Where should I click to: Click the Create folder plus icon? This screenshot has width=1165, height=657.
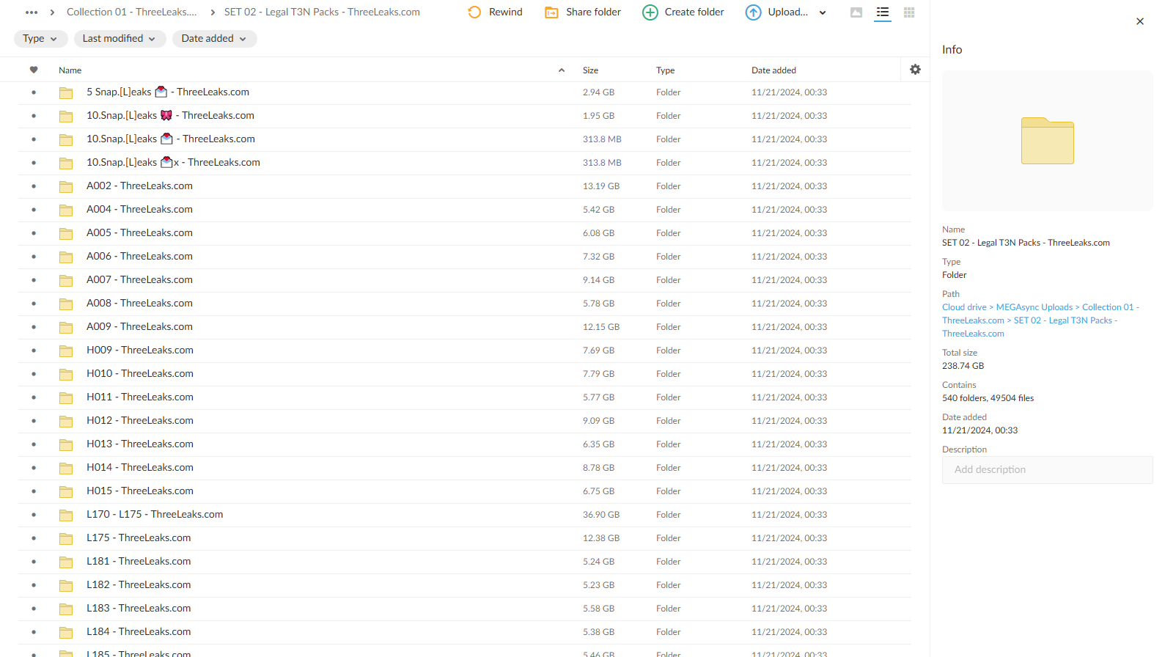click(x=650, y=12)
